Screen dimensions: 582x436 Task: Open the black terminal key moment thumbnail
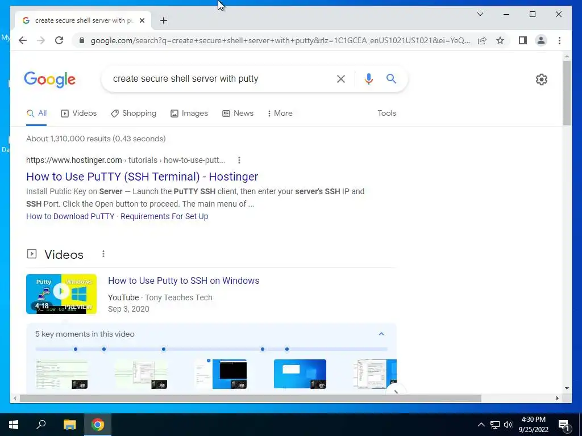[221, 374]
